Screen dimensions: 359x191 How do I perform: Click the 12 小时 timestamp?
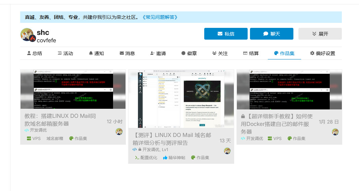114,122
